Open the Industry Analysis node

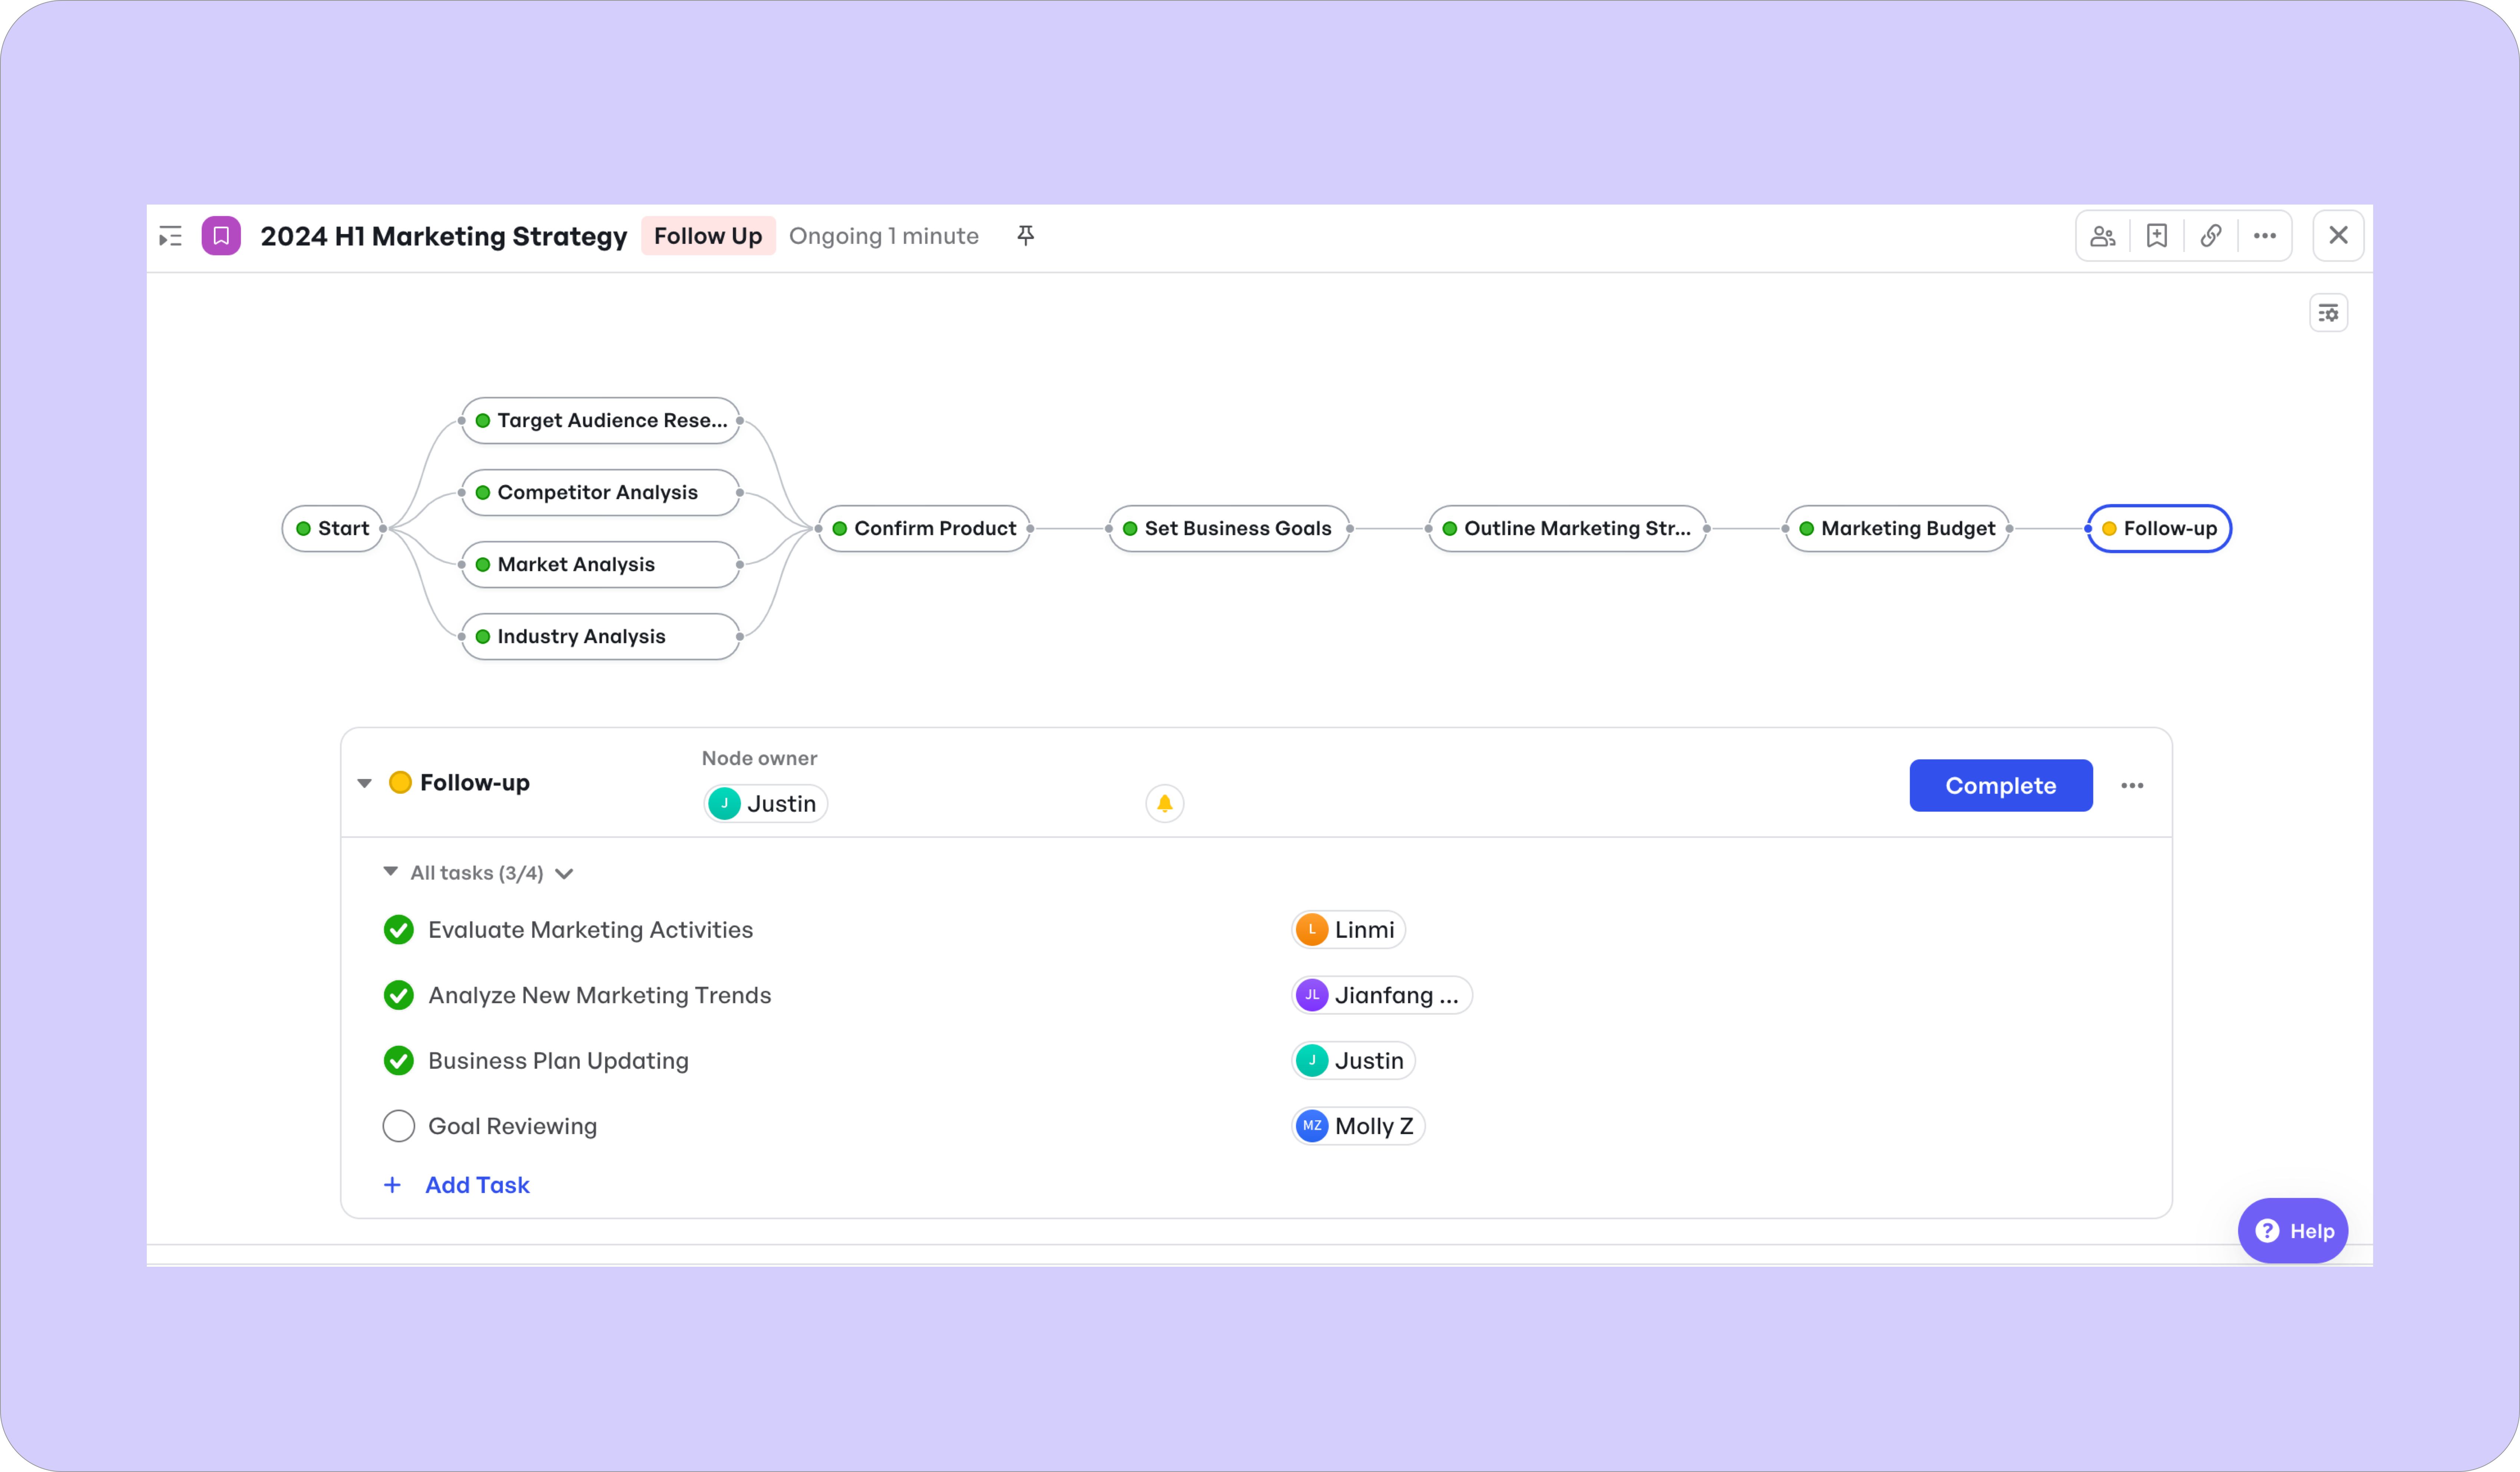601,637
